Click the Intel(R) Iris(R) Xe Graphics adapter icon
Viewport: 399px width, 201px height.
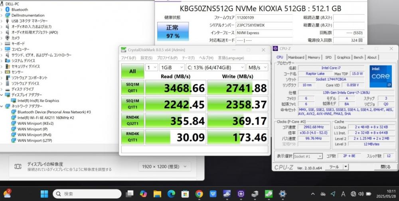14,100
